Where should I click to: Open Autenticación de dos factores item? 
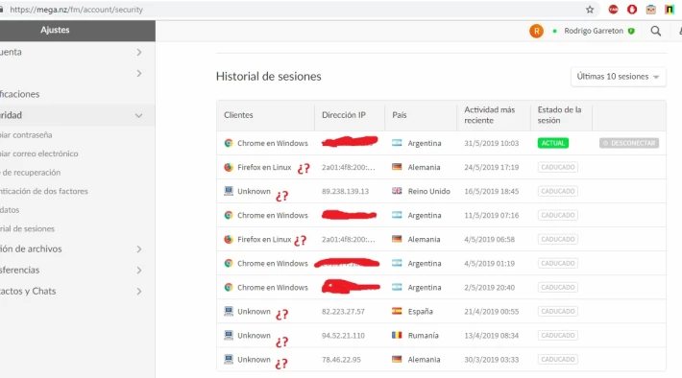(44, 191)
